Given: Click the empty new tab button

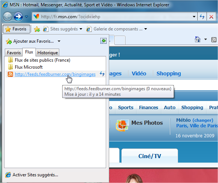Looking at the screenshot, I should 120,40.
